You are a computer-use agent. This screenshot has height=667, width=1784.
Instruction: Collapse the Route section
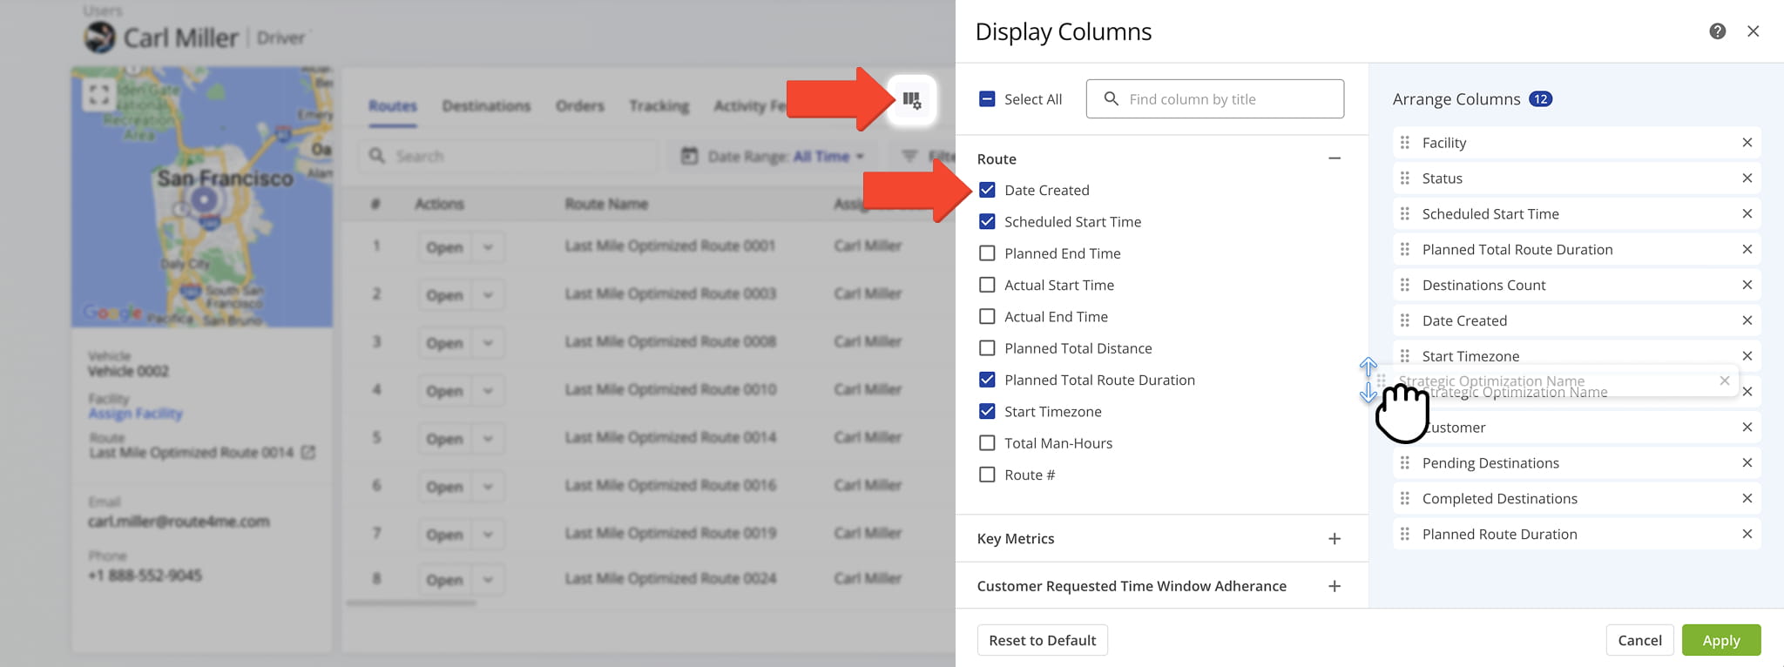coord(1334,158)
